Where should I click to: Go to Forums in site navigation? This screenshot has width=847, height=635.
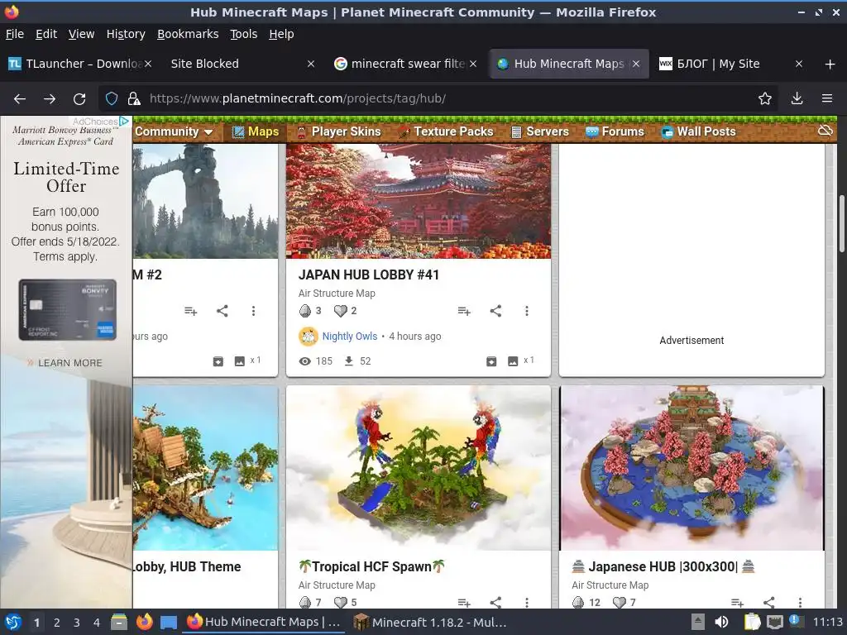tap(615, 131)
